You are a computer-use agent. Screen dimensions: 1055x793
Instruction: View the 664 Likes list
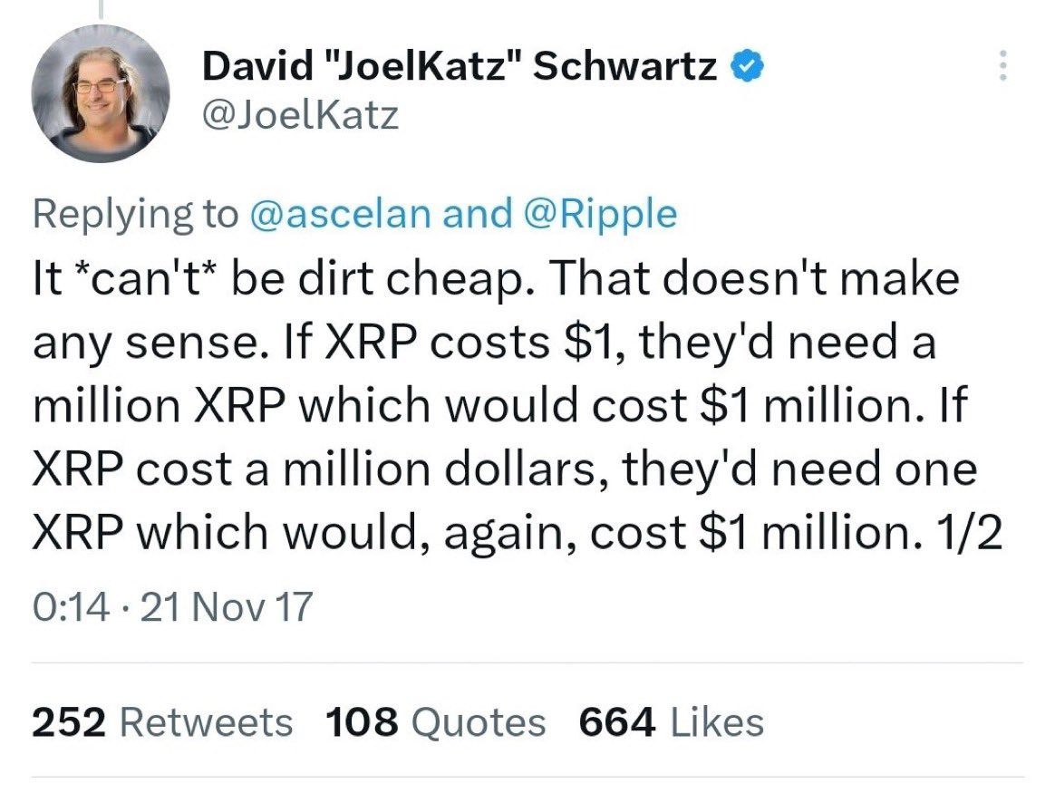coord(671,722)
